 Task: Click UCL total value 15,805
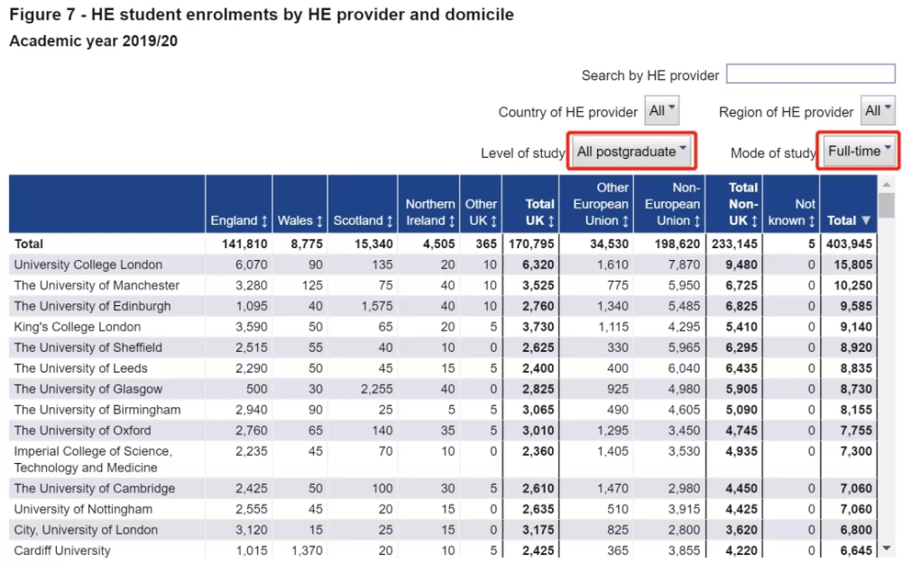pos(853,264)
